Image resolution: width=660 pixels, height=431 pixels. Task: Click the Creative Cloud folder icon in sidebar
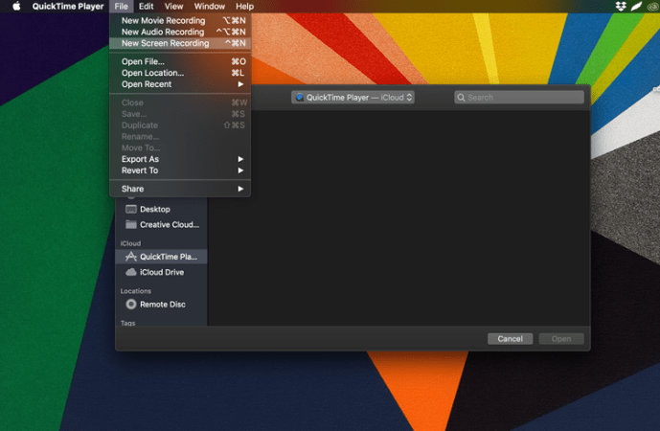click(x=131, y=225)
